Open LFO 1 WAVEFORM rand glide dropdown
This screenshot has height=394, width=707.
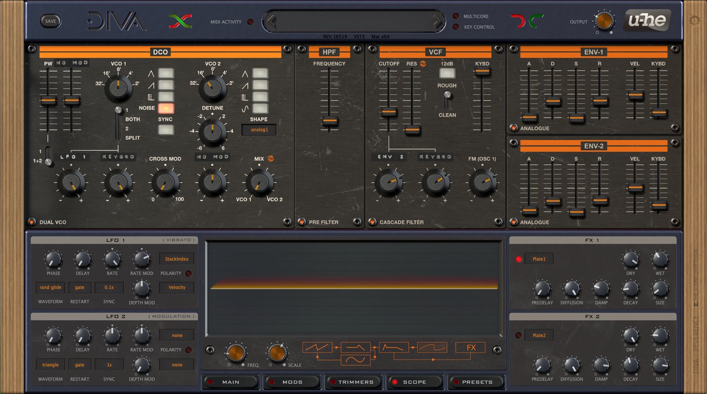[x=50, y=287]
